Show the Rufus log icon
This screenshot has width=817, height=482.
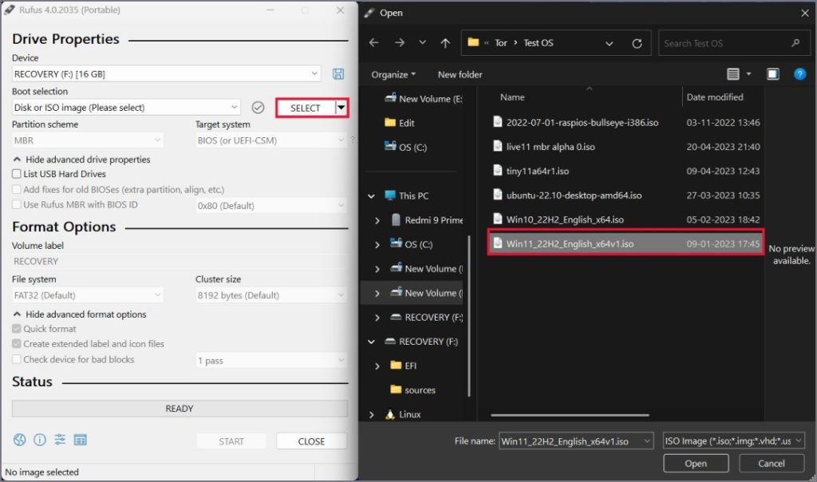[x=81, y=441]
